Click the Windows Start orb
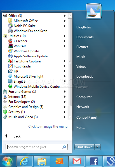The width and height of the screenshot is (115, 167). pos(7,162)
